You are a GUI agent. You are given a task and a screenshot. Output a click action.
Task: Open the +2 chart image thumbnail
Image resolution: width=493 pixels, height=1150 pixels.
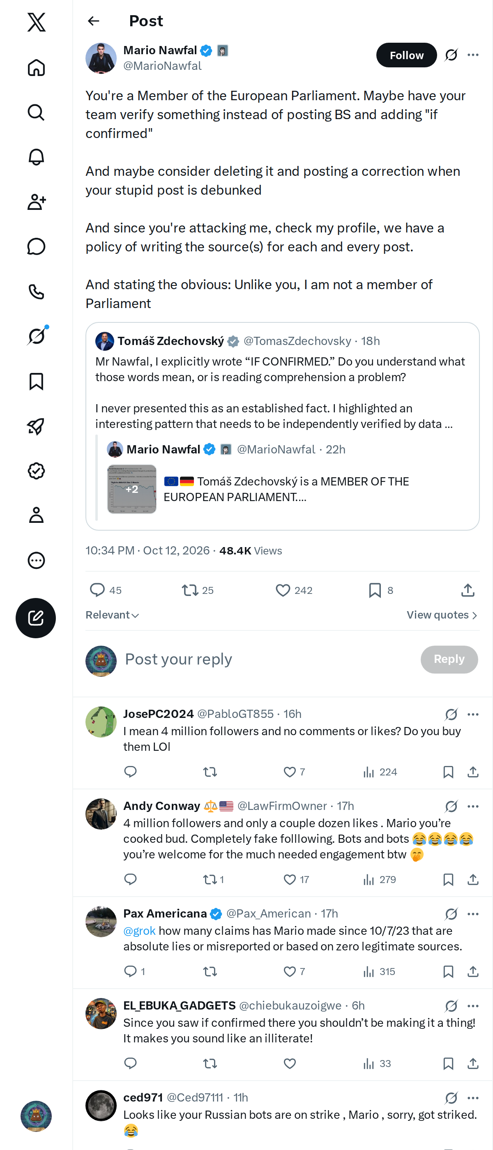pyautogui.click(x=132, y=489)
